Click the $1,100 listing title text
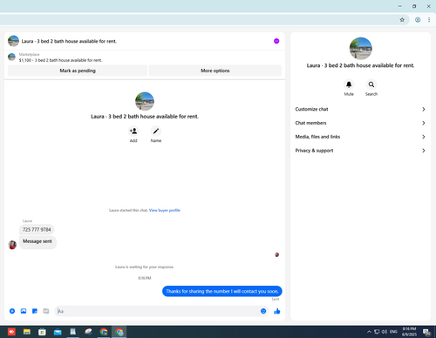This screenshot has width=436, height=338. (60, 60)
